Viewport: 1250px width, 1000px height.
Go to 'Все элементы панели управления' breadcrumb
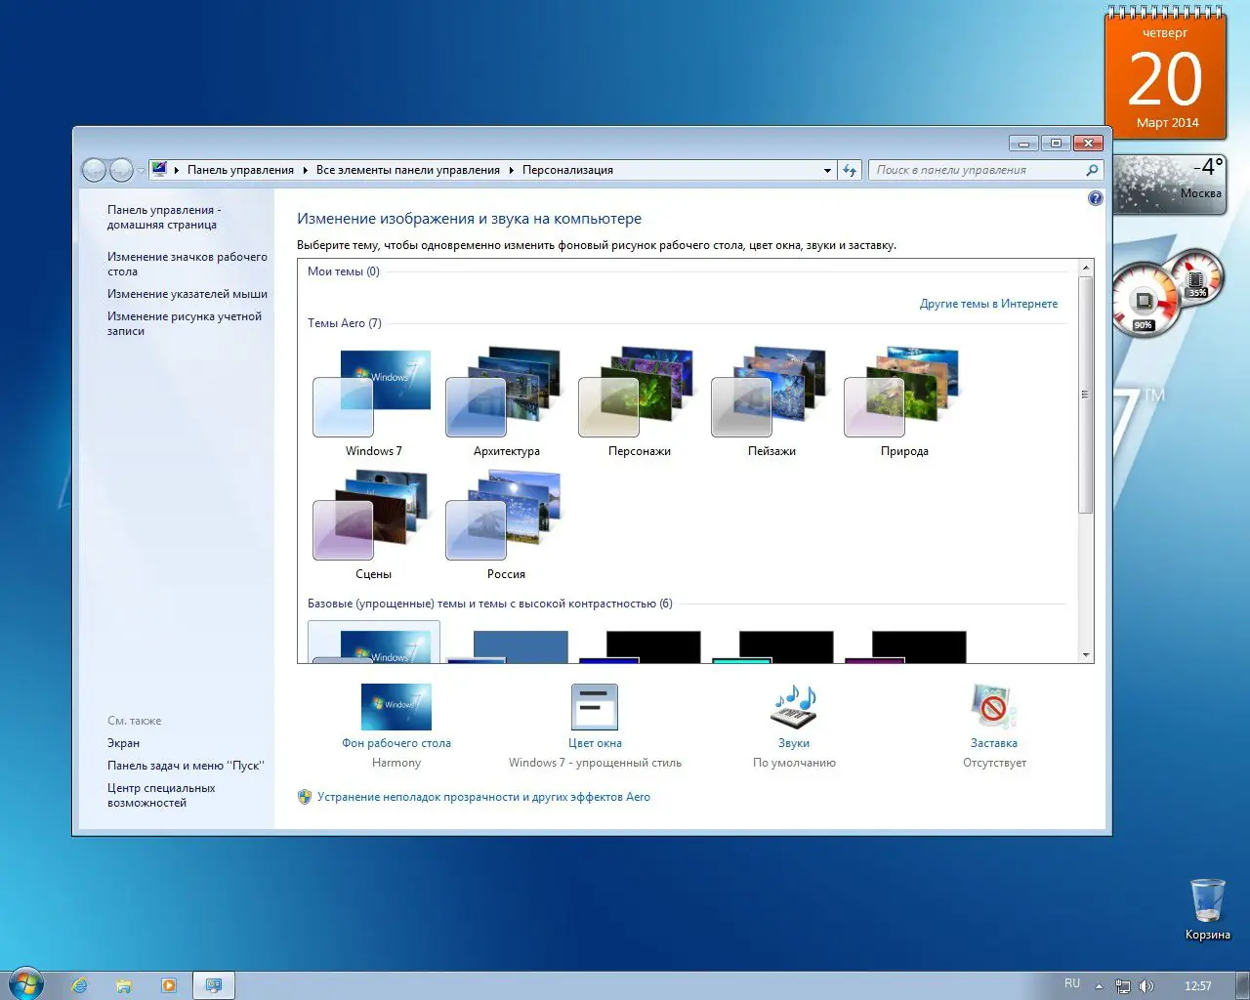[408, 170]
